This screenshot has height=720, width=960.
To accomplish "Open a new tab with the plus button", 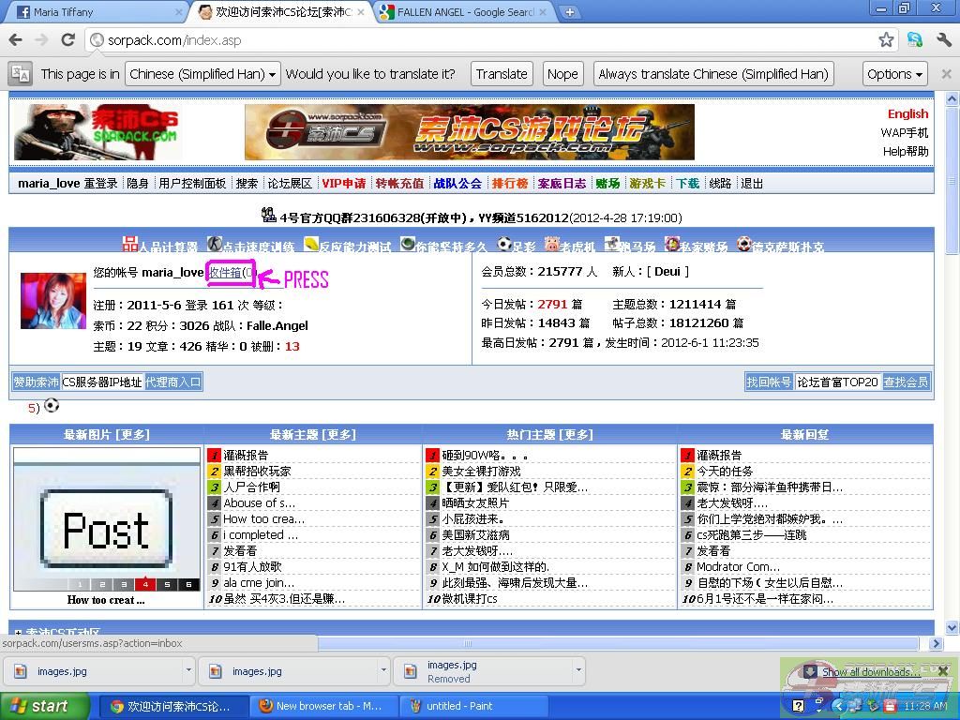I will [x=569, y=12].
